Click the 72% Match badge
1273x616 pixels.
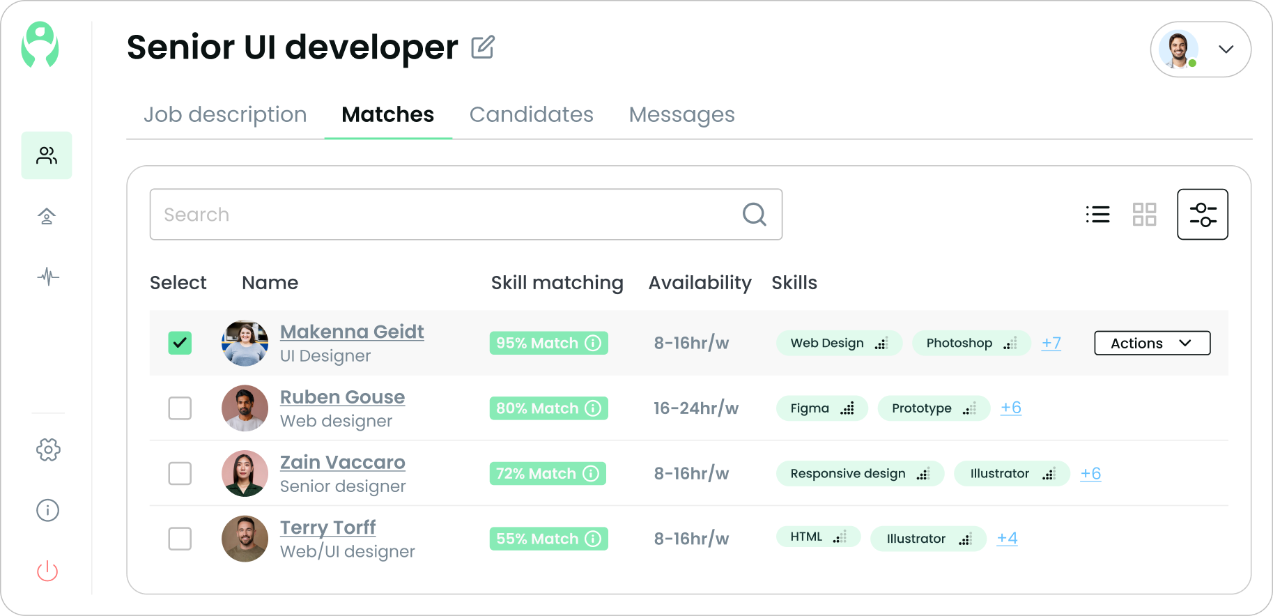[x=548, y=474]
